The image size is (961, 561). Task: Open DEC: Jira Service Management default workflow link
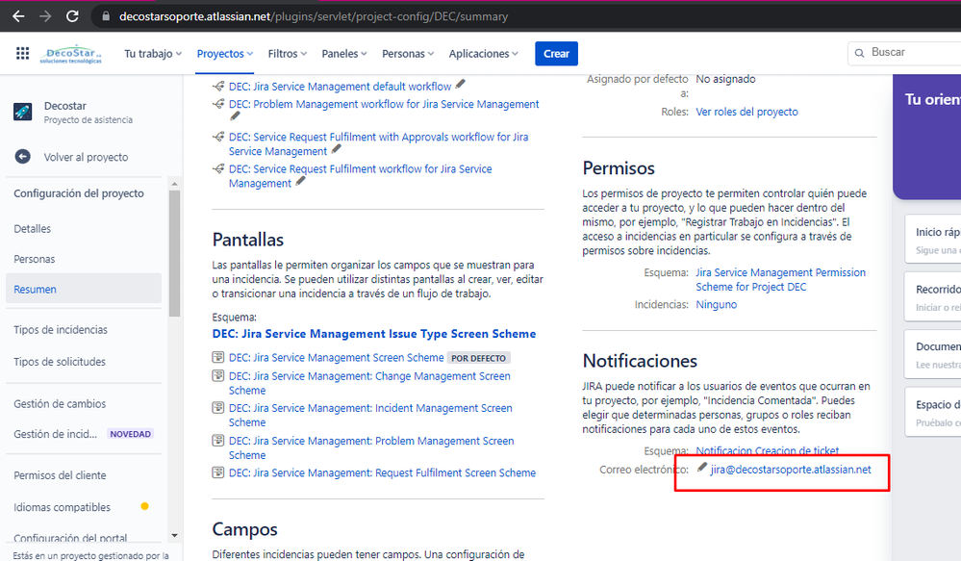(341, 87)
